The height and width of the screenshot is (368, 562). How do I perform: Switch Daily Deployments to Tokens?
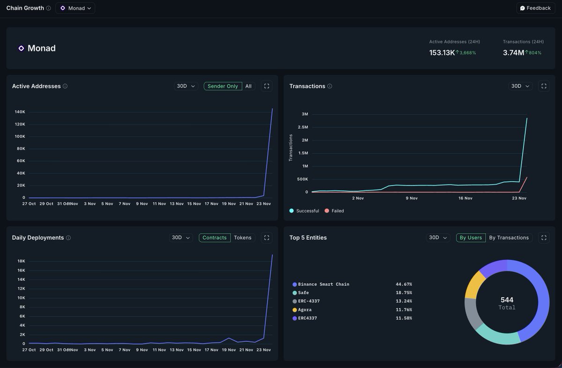(x=243, y=238)
